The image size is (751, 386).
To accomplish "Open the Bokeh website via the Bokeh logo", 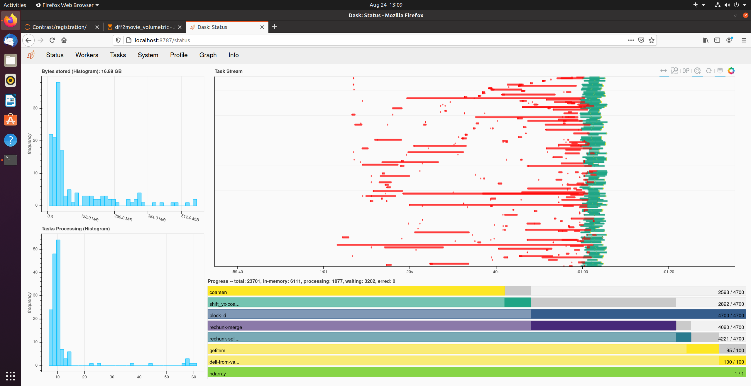I will coord(731,71).
